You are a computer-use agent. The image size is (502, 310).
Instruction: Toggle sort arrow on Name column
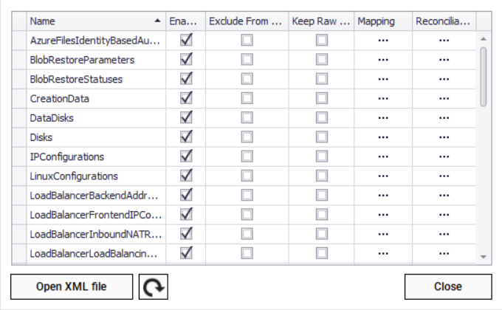click(x=157, y=21)
